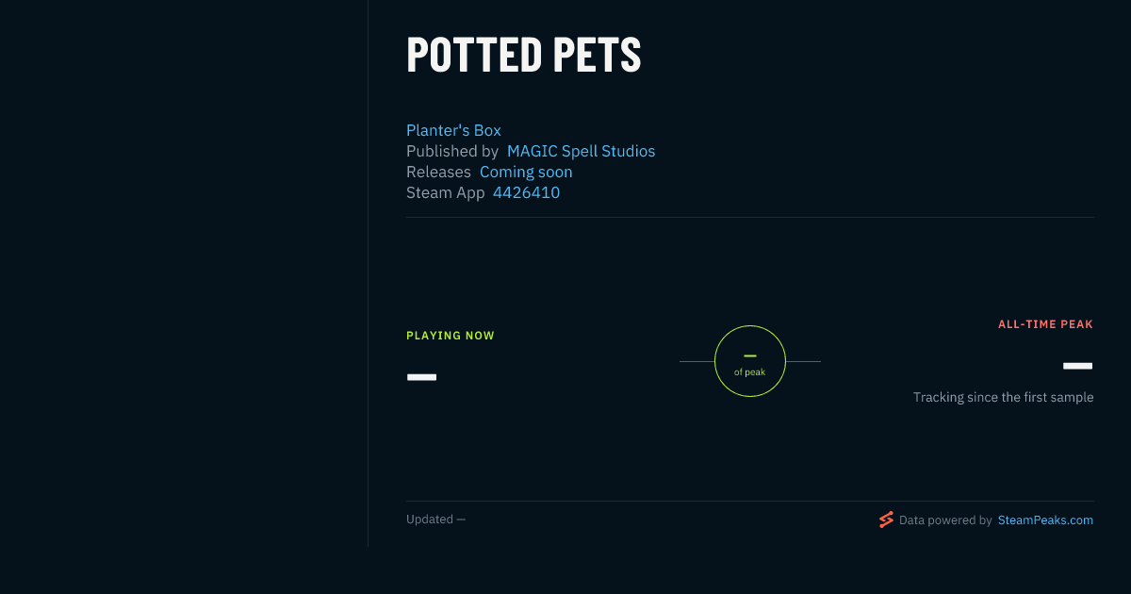Click the SteamPeaks orange logo icon
The width and height of the screenshot is (1131, 594).
click(x=886, y=520)
